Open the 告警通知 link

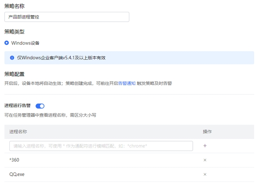tap(127, 83)
